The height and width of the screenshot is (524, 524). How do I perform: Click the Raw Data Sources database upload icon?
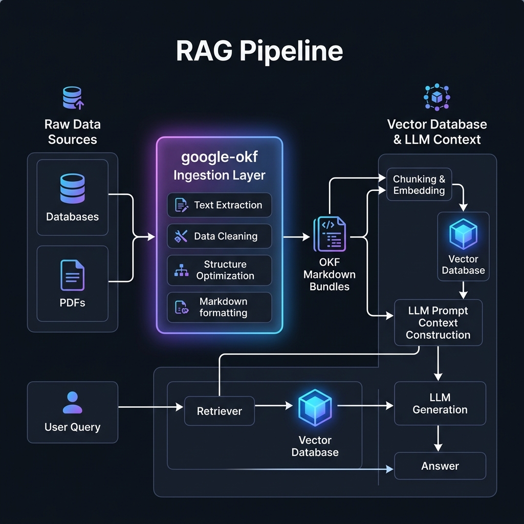tap(73, 98)
